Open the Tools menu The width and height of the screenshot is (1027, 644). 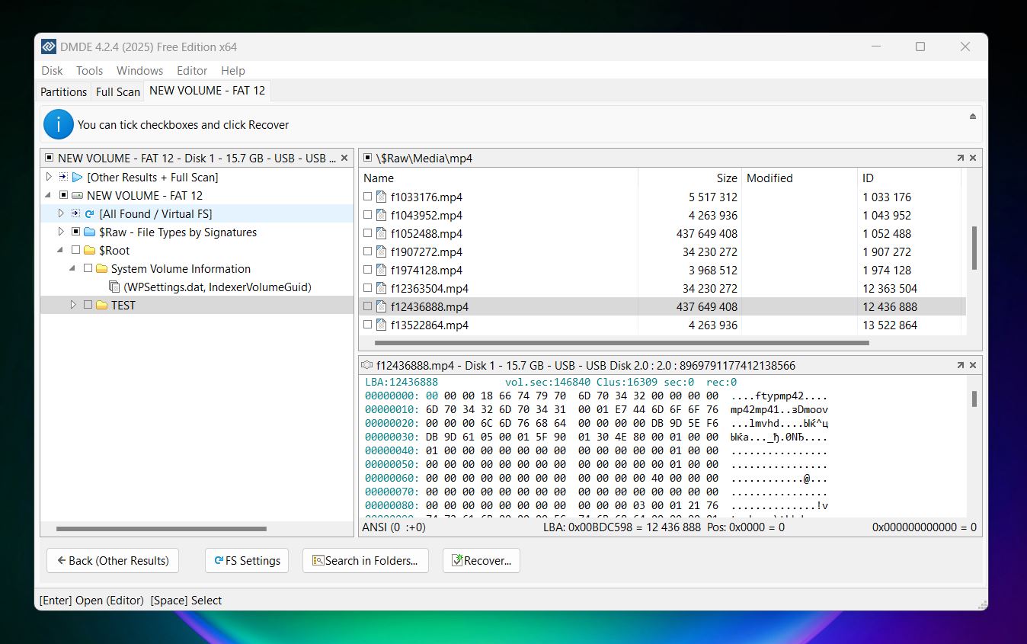pos(89,70)
